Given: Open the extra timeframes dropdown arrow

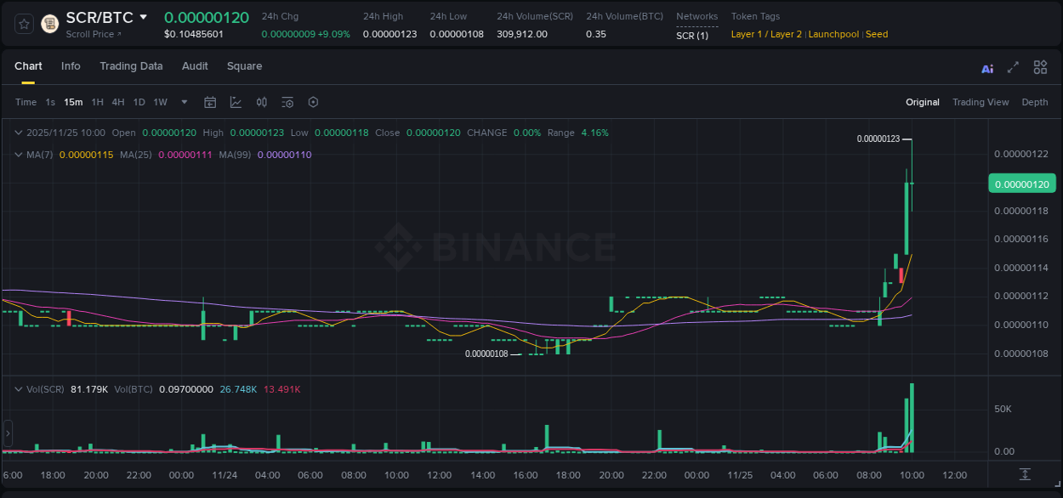Looking at the screenshot, I should [183, 102].
